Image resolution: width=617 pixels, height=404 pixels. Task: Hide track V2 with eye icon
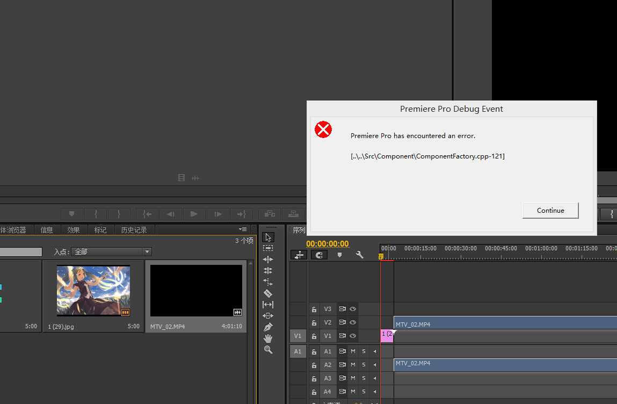(353, 322)
